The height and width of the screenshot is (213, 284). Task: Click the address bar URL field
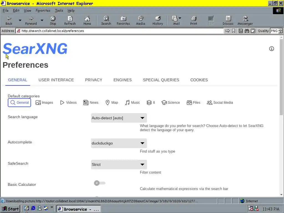[x=120, y=31]
